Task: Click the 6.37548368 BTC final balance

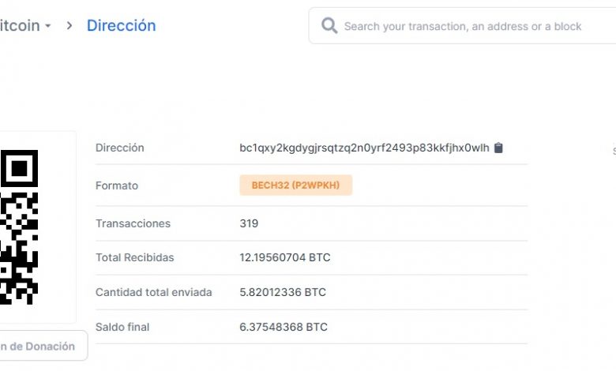Action: 283,327
